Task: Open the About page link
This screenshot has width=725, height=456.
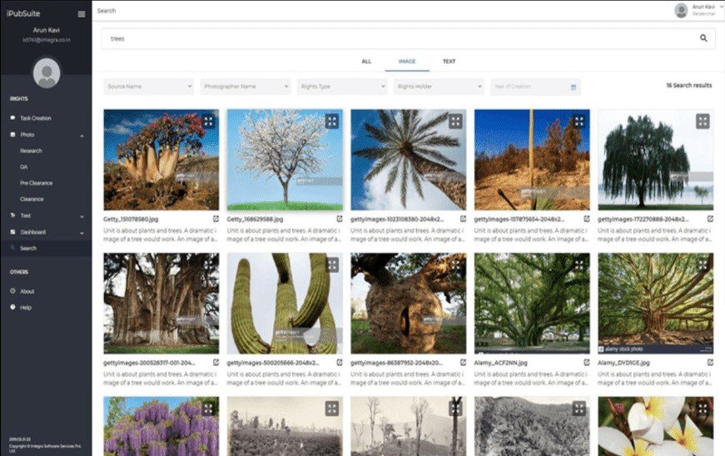Action: point(27,291)
